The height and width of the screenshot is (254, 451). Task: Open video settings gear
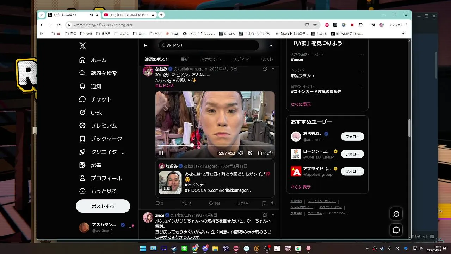pyautogui.click(x=250, y=153)
